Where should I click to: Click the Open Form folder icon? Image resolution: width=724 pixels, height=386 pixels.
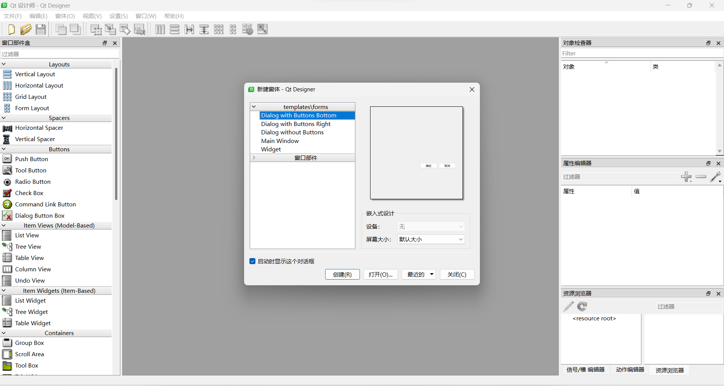(26, 29)
